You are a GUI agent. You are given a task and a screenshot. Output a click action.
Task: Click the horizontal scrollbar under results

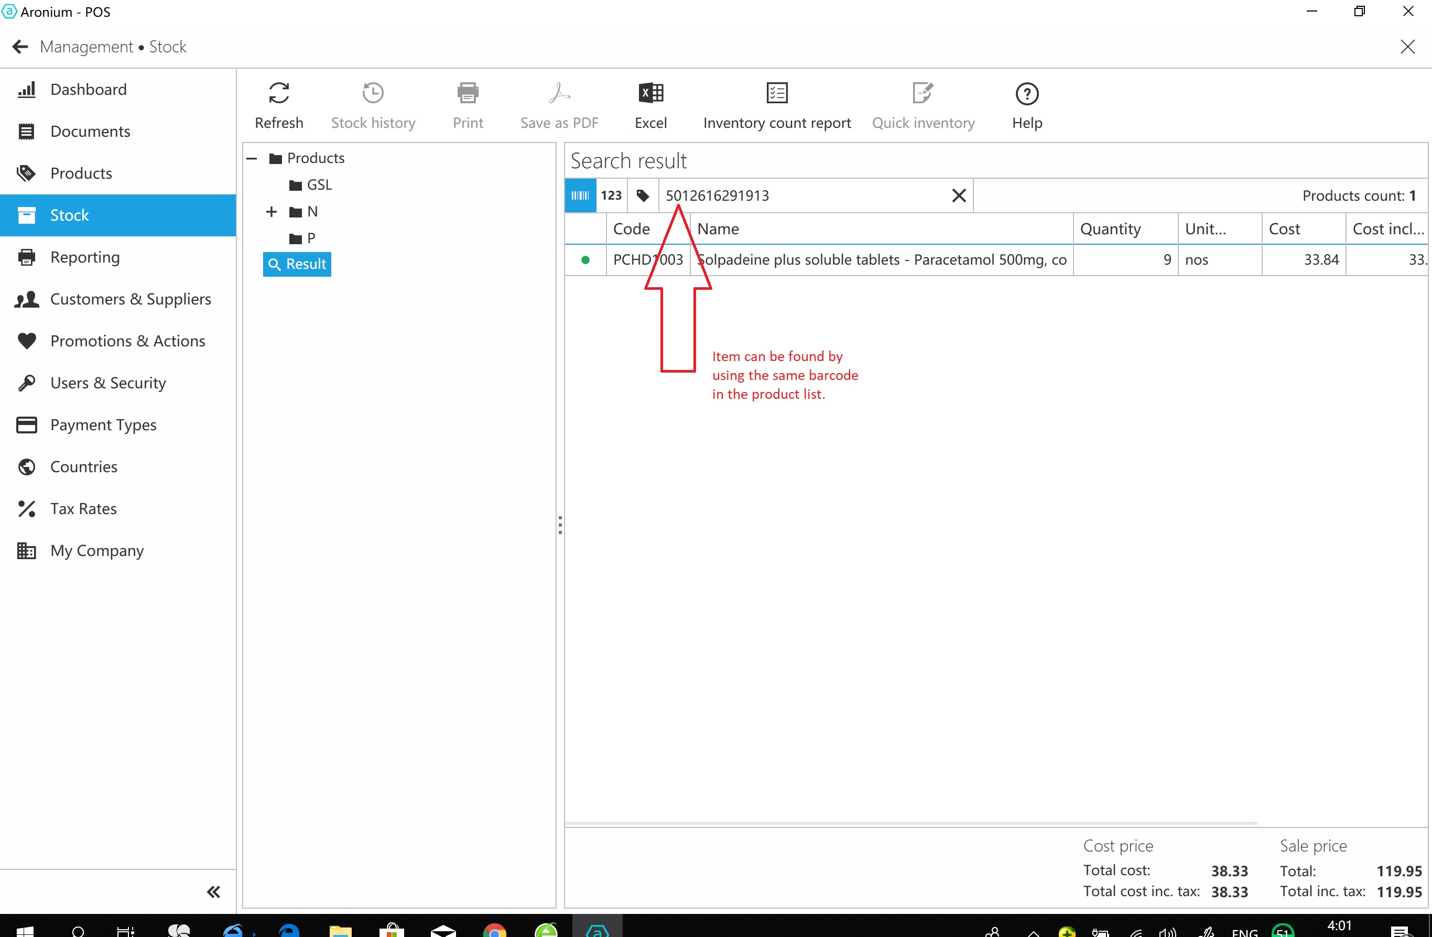point(910,822)
